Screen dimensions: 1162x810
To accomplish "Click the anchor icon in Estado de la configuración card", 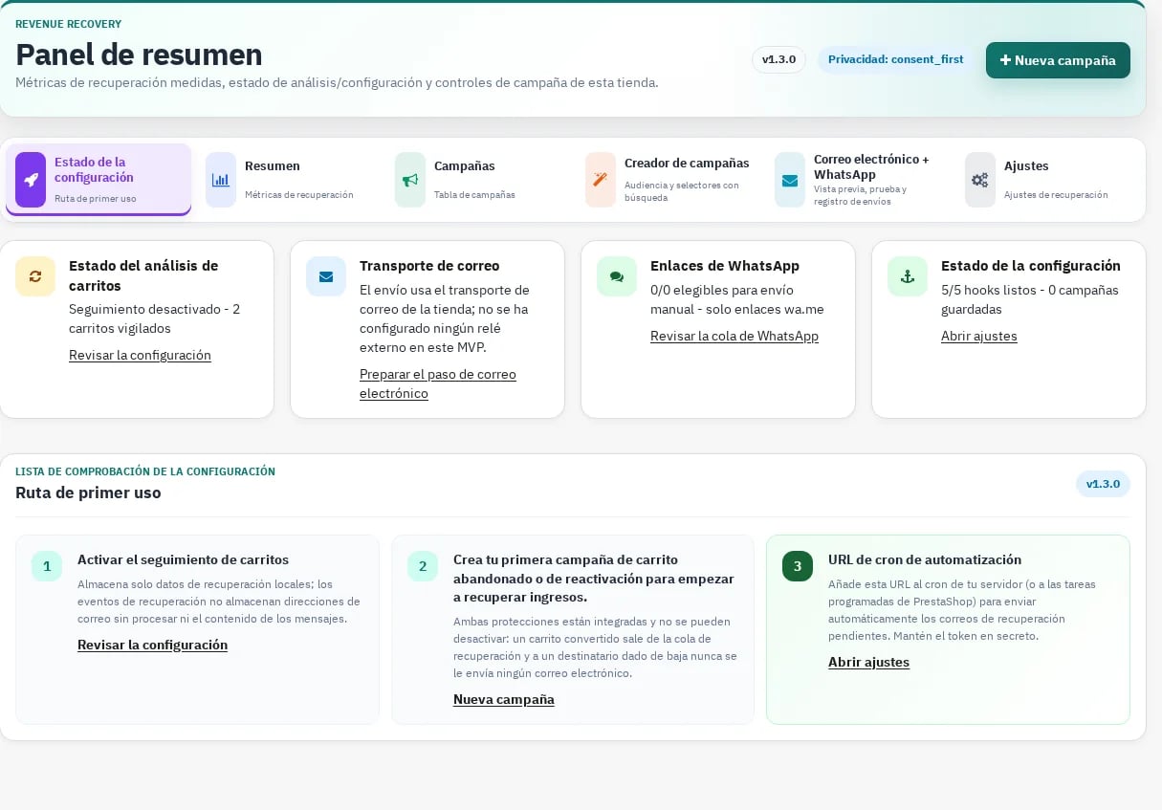I will pos(908,276).
